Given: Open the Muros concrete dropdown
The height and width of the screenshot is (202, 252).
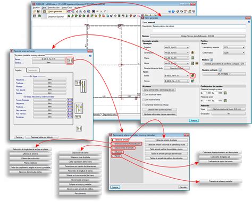Looking at the screenshot, I should (x=177, y=63).
